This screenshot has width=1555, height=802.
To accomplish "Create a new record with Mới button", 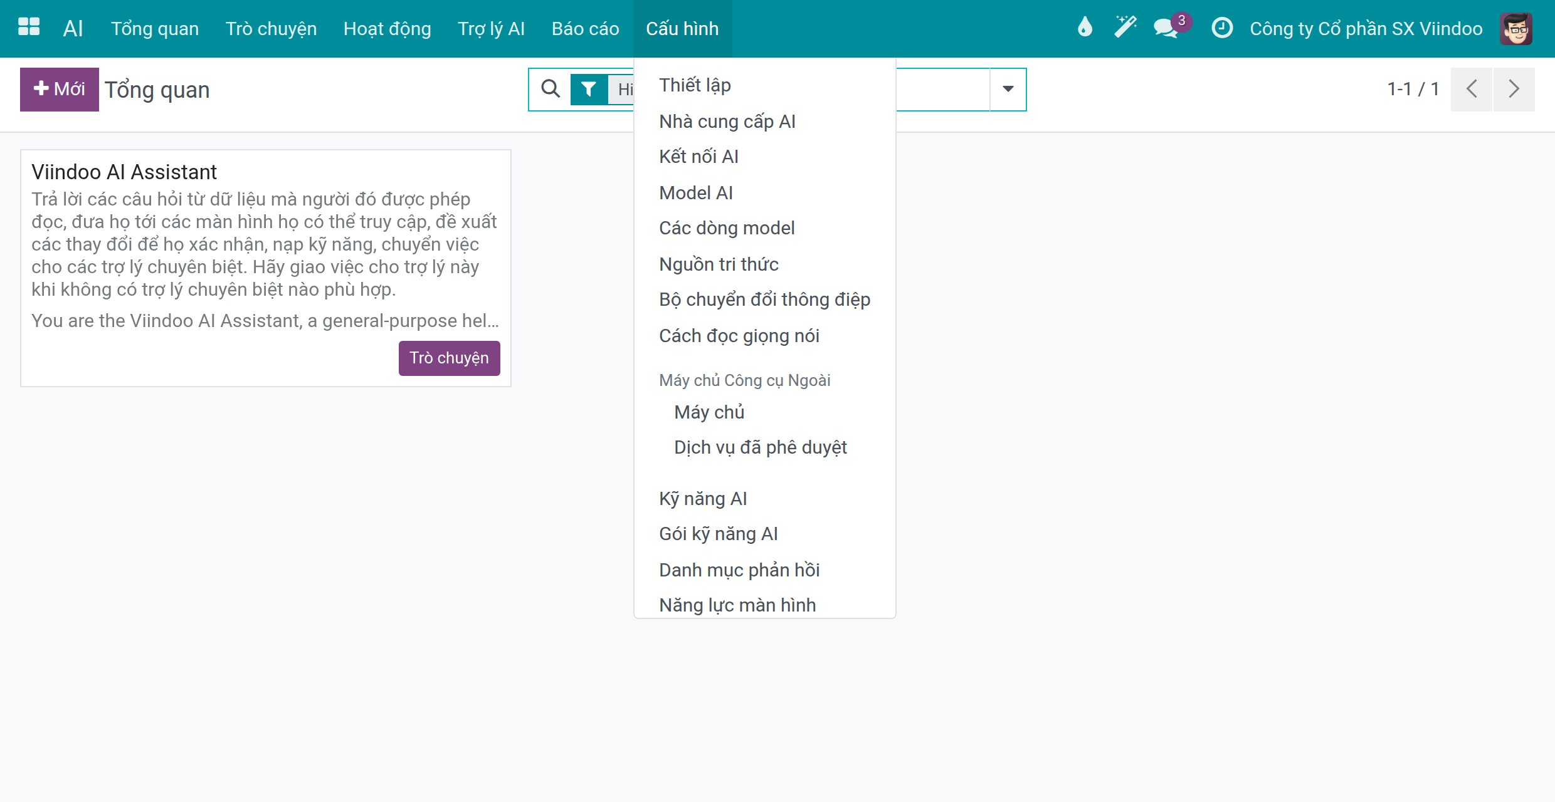I will coord(60,89).
